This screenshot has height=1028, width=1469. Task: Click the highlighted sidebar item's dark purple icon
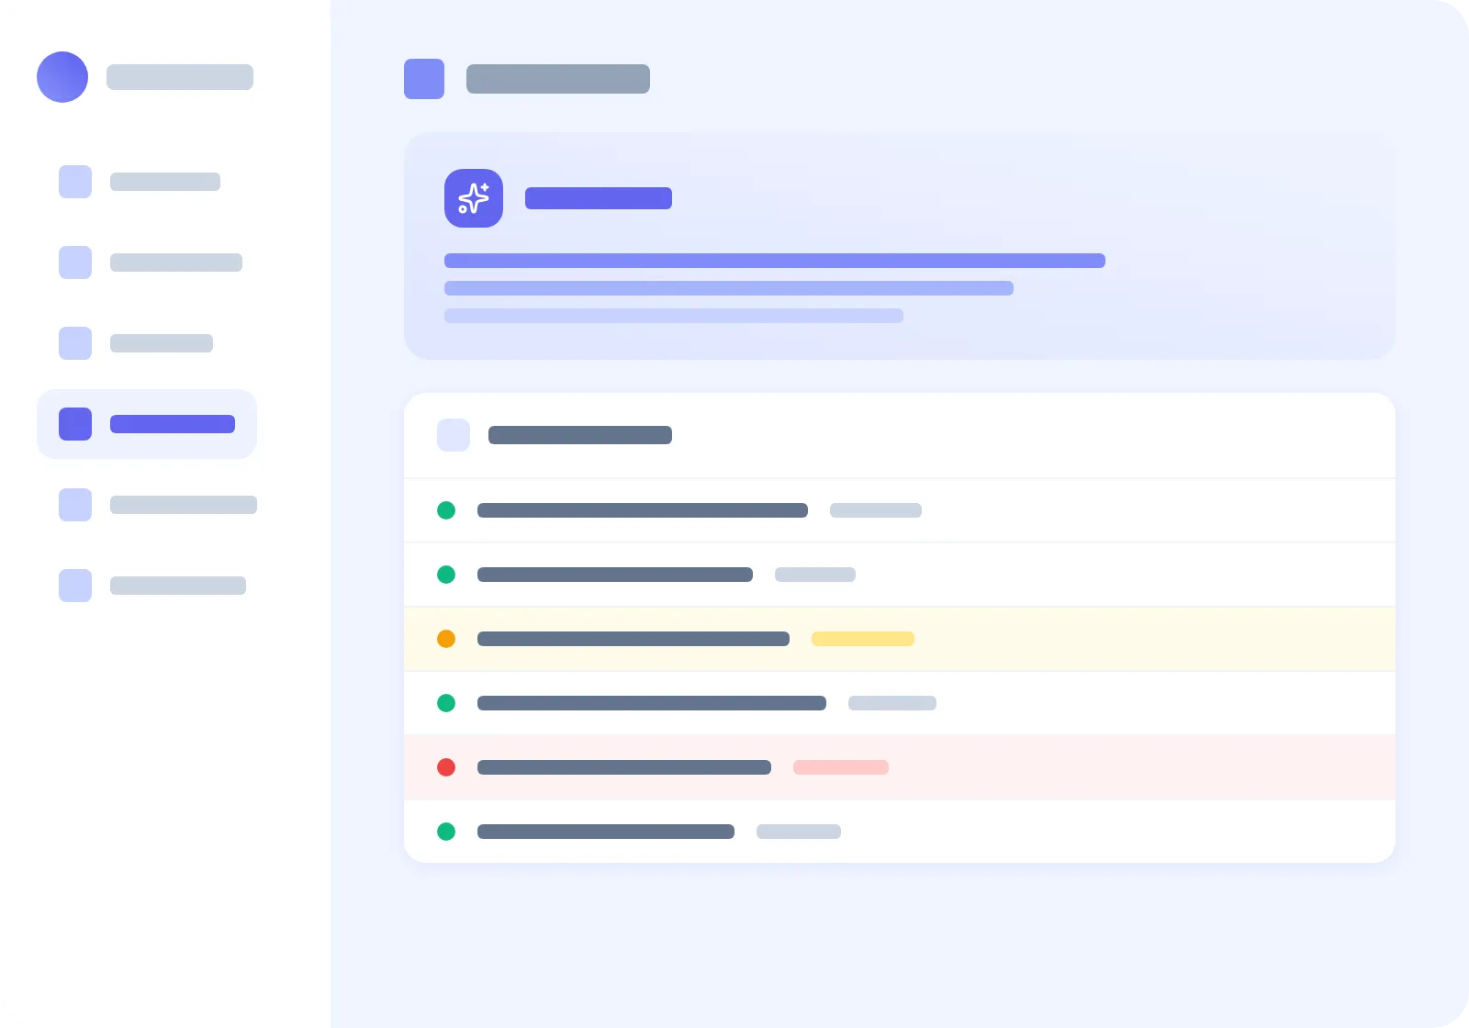point(75,424)
